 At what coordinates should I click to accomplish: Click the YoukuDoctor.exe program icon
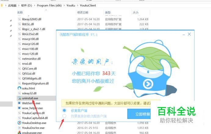(20, 128)
